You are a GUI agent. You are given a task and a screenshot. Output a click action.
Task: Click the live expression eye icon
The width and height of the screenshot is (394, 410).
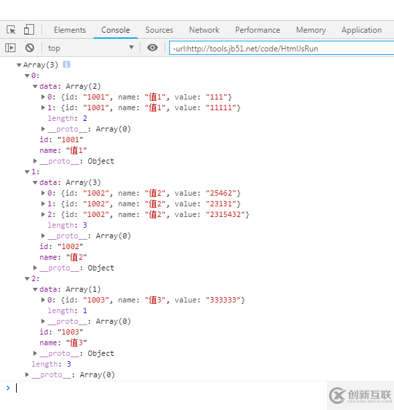click(x=153, y=47)
